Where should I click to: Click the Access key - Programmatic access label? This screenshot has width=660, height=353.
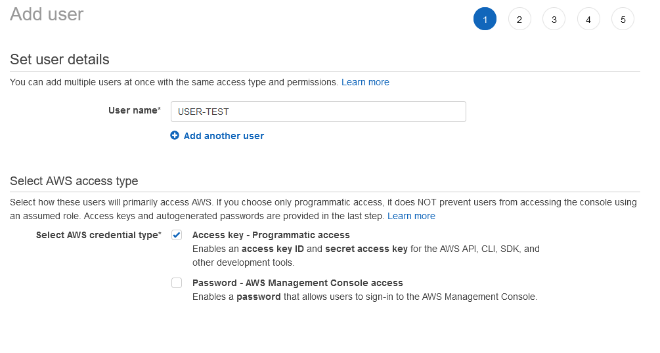coord(271,235)
